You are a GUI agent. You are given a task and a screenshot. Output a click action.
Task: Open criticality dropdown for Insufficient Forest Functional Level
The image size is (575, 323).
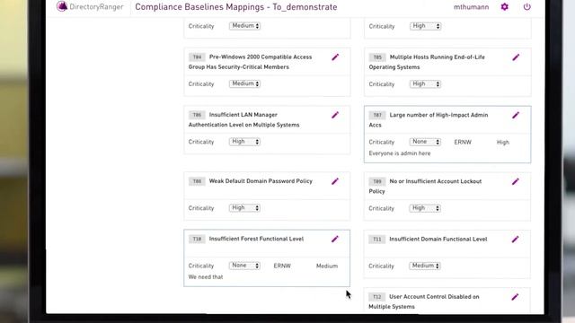(244, 266)
